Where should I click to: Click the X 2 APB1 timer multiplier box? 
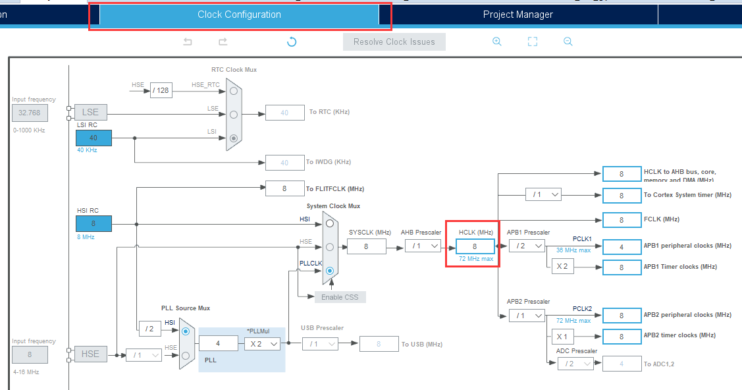563,266
